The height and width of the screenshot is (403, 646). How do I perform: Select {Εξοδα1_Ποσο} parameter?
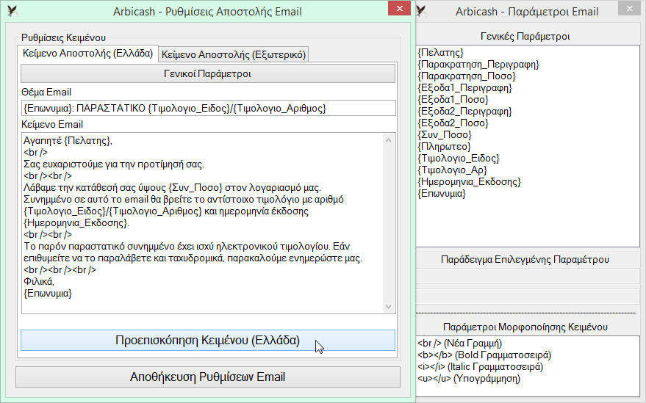[x=453, y=100]
